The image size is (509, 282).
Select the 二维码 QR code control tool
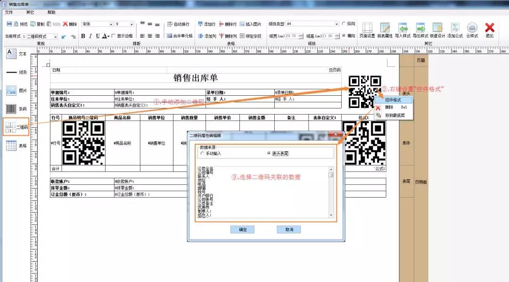point(16,127)
